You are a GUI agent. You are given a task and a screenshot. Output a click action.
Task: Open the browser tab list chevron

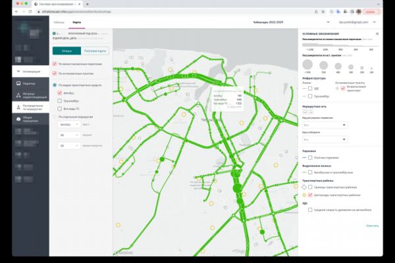(379, 4)
